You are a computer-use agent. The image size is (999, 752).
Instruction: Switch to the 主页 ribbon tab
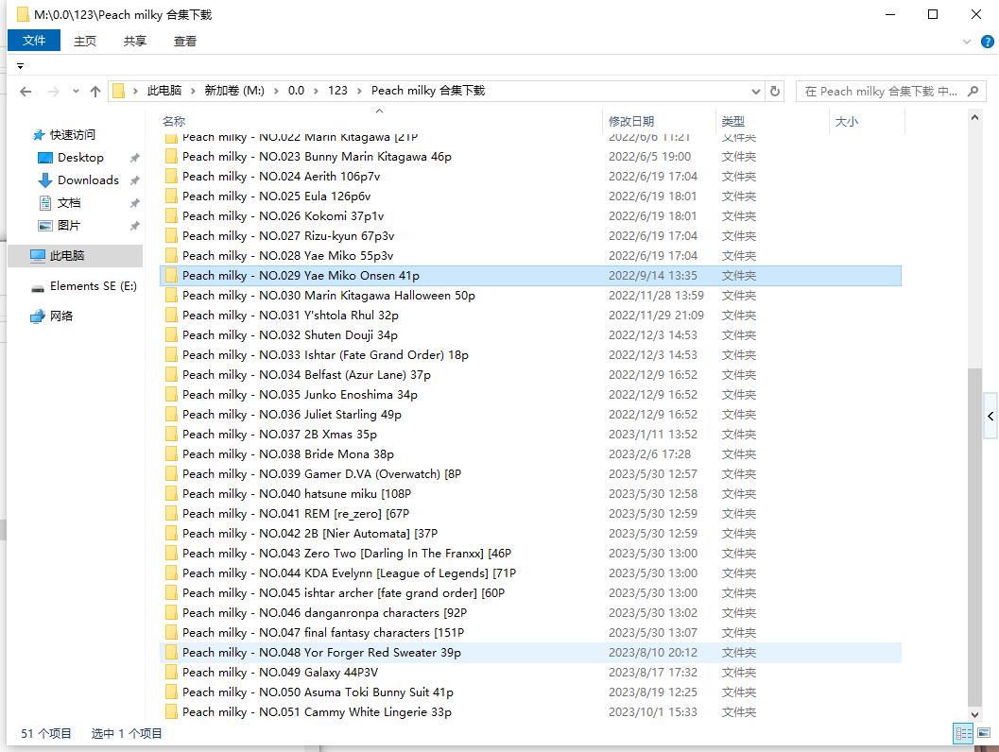click(x=85, y=41)
